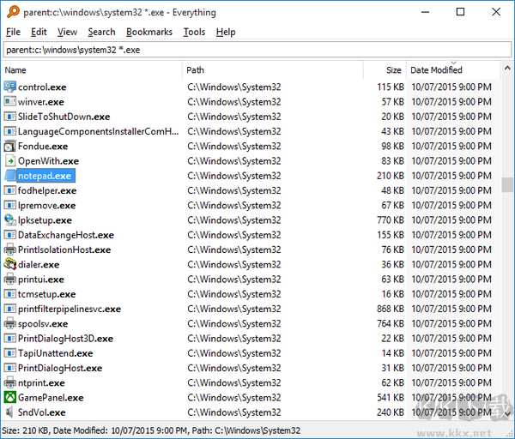Click the printui.exe printer icon

pyautogui.click(x=9, y=280)
